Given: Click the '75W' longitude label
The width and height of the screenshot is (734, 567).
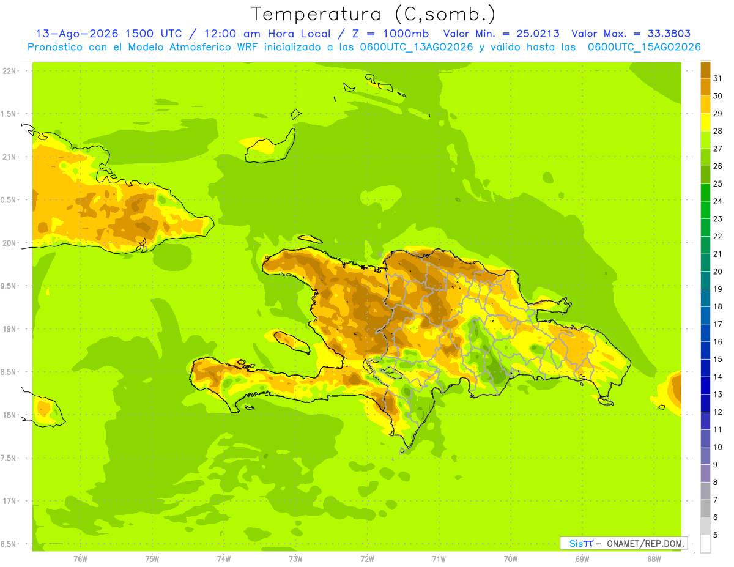Looking at the screenshot, I should 152,559.
